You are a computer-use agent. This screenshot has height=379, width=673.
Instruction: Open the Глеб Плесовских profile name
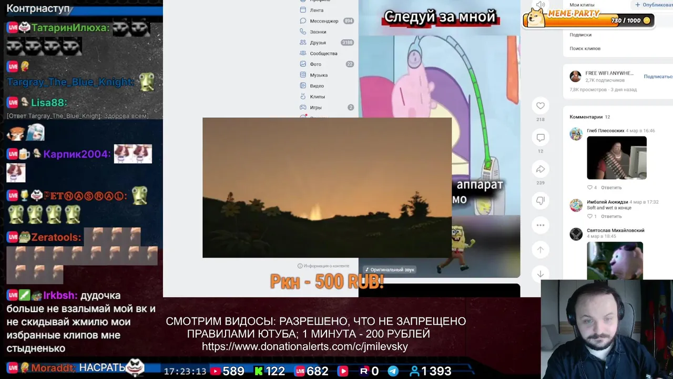pos(606,131)
